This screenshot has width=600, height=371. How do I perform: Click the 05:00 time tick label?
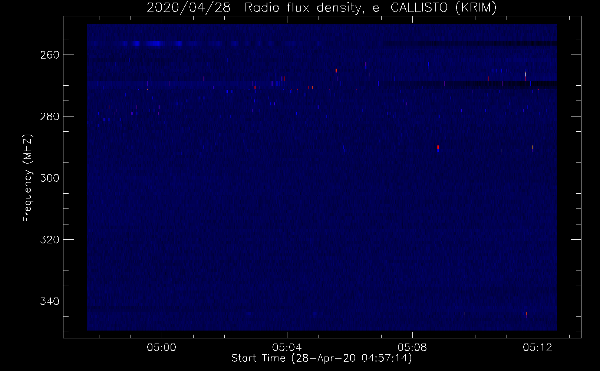click(162, 348)
